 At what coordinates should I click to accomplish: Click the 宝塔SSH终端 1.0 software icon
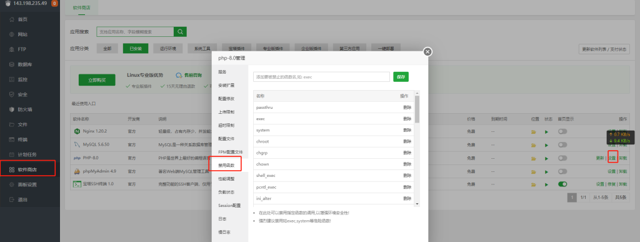(x=77, y=184)
